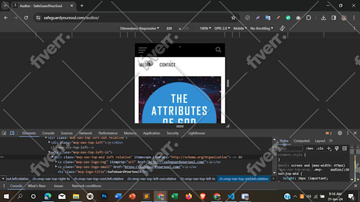Image resolution: width=360 pixels, height=202 pixels.
Task: Click the viewport width field showing 320
Action: [x=169, y=28]
